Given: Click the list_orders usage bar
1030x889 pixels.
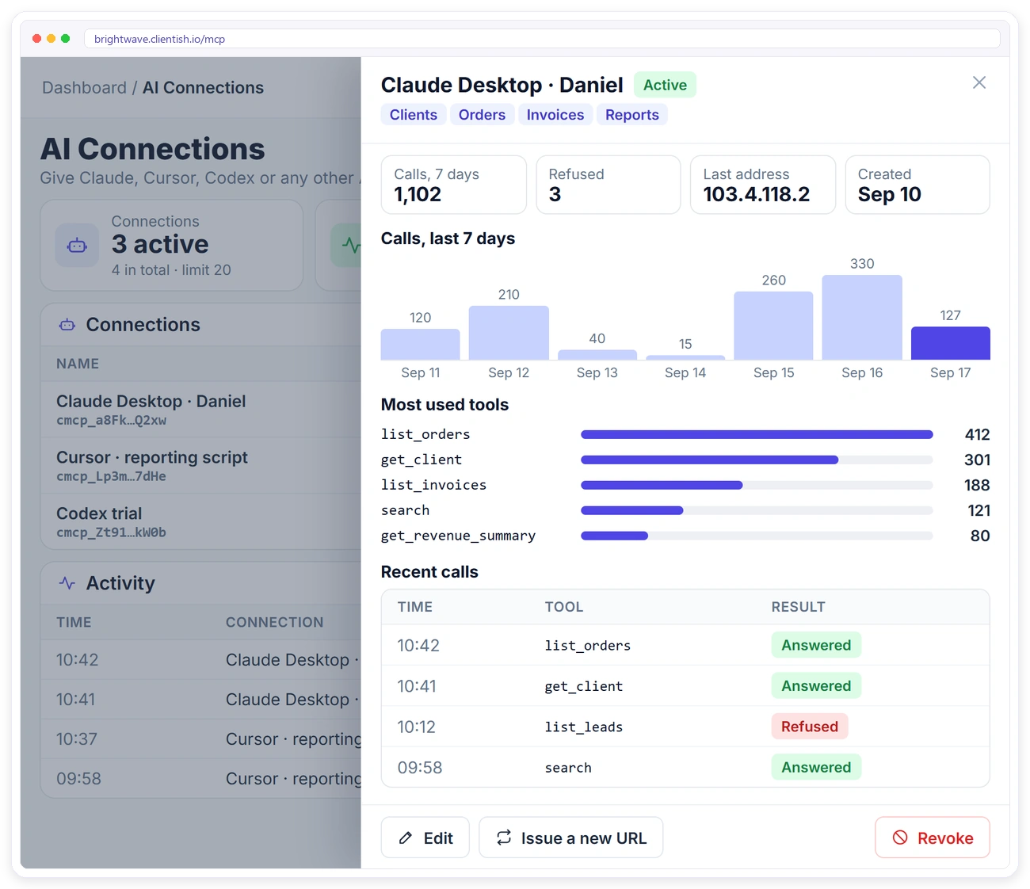Looking at the screenshot, I should pyautogui.click(x=757, y=434).
